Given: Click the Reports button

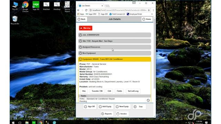Looking at the screenshot, I should pos(107,114).
